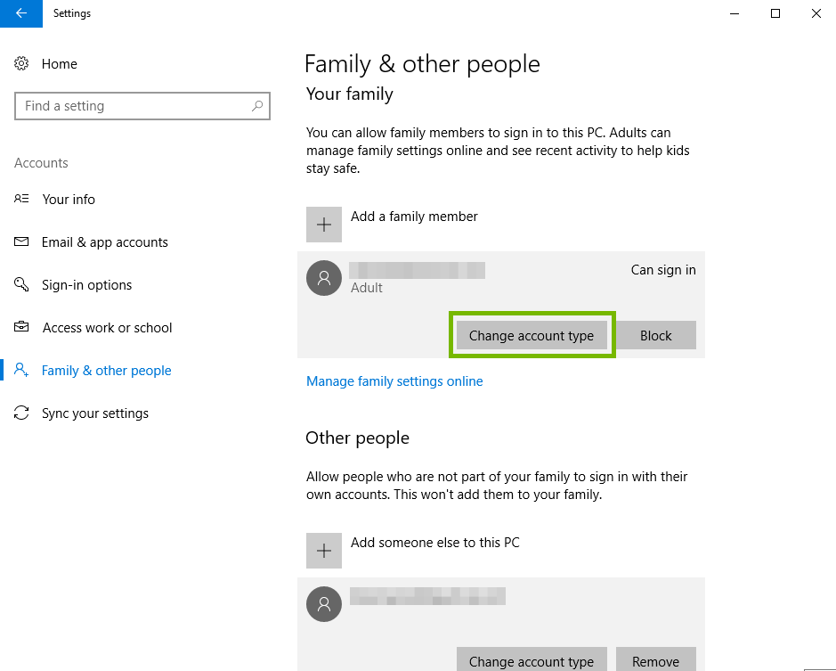
Task: Block the adult family member
Action: pos(655,335)
